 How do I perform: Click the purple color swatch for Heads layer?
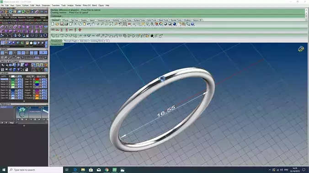37,90
